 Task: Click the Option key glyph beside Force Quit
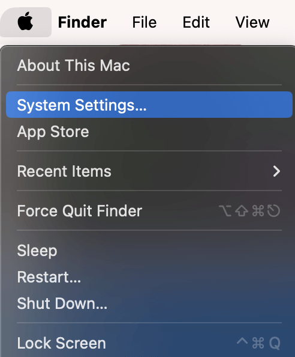225,210
